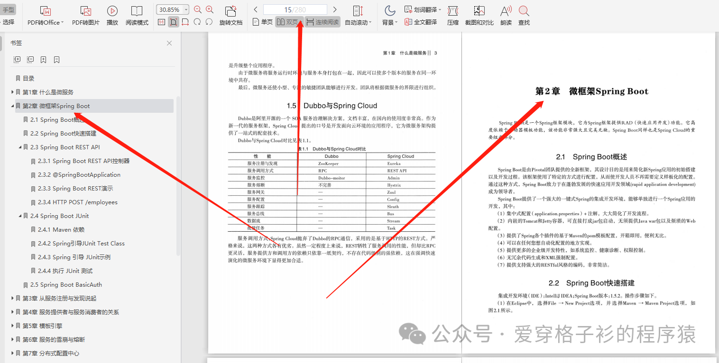Open bookmark 2.4.1 Maven 依赖
The height and width of the screenshot is (363, 719).
click(61, 230)
